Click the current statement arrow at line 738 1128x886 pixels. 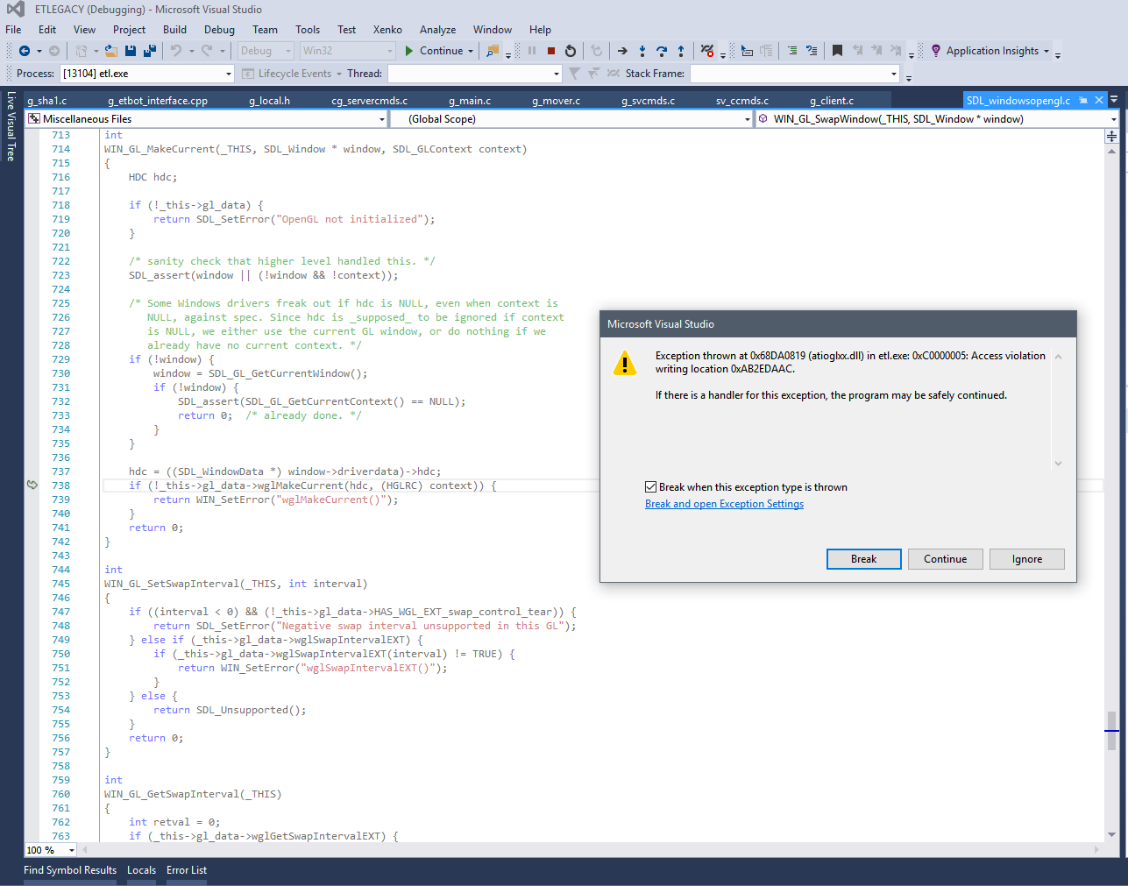[32, 485]
